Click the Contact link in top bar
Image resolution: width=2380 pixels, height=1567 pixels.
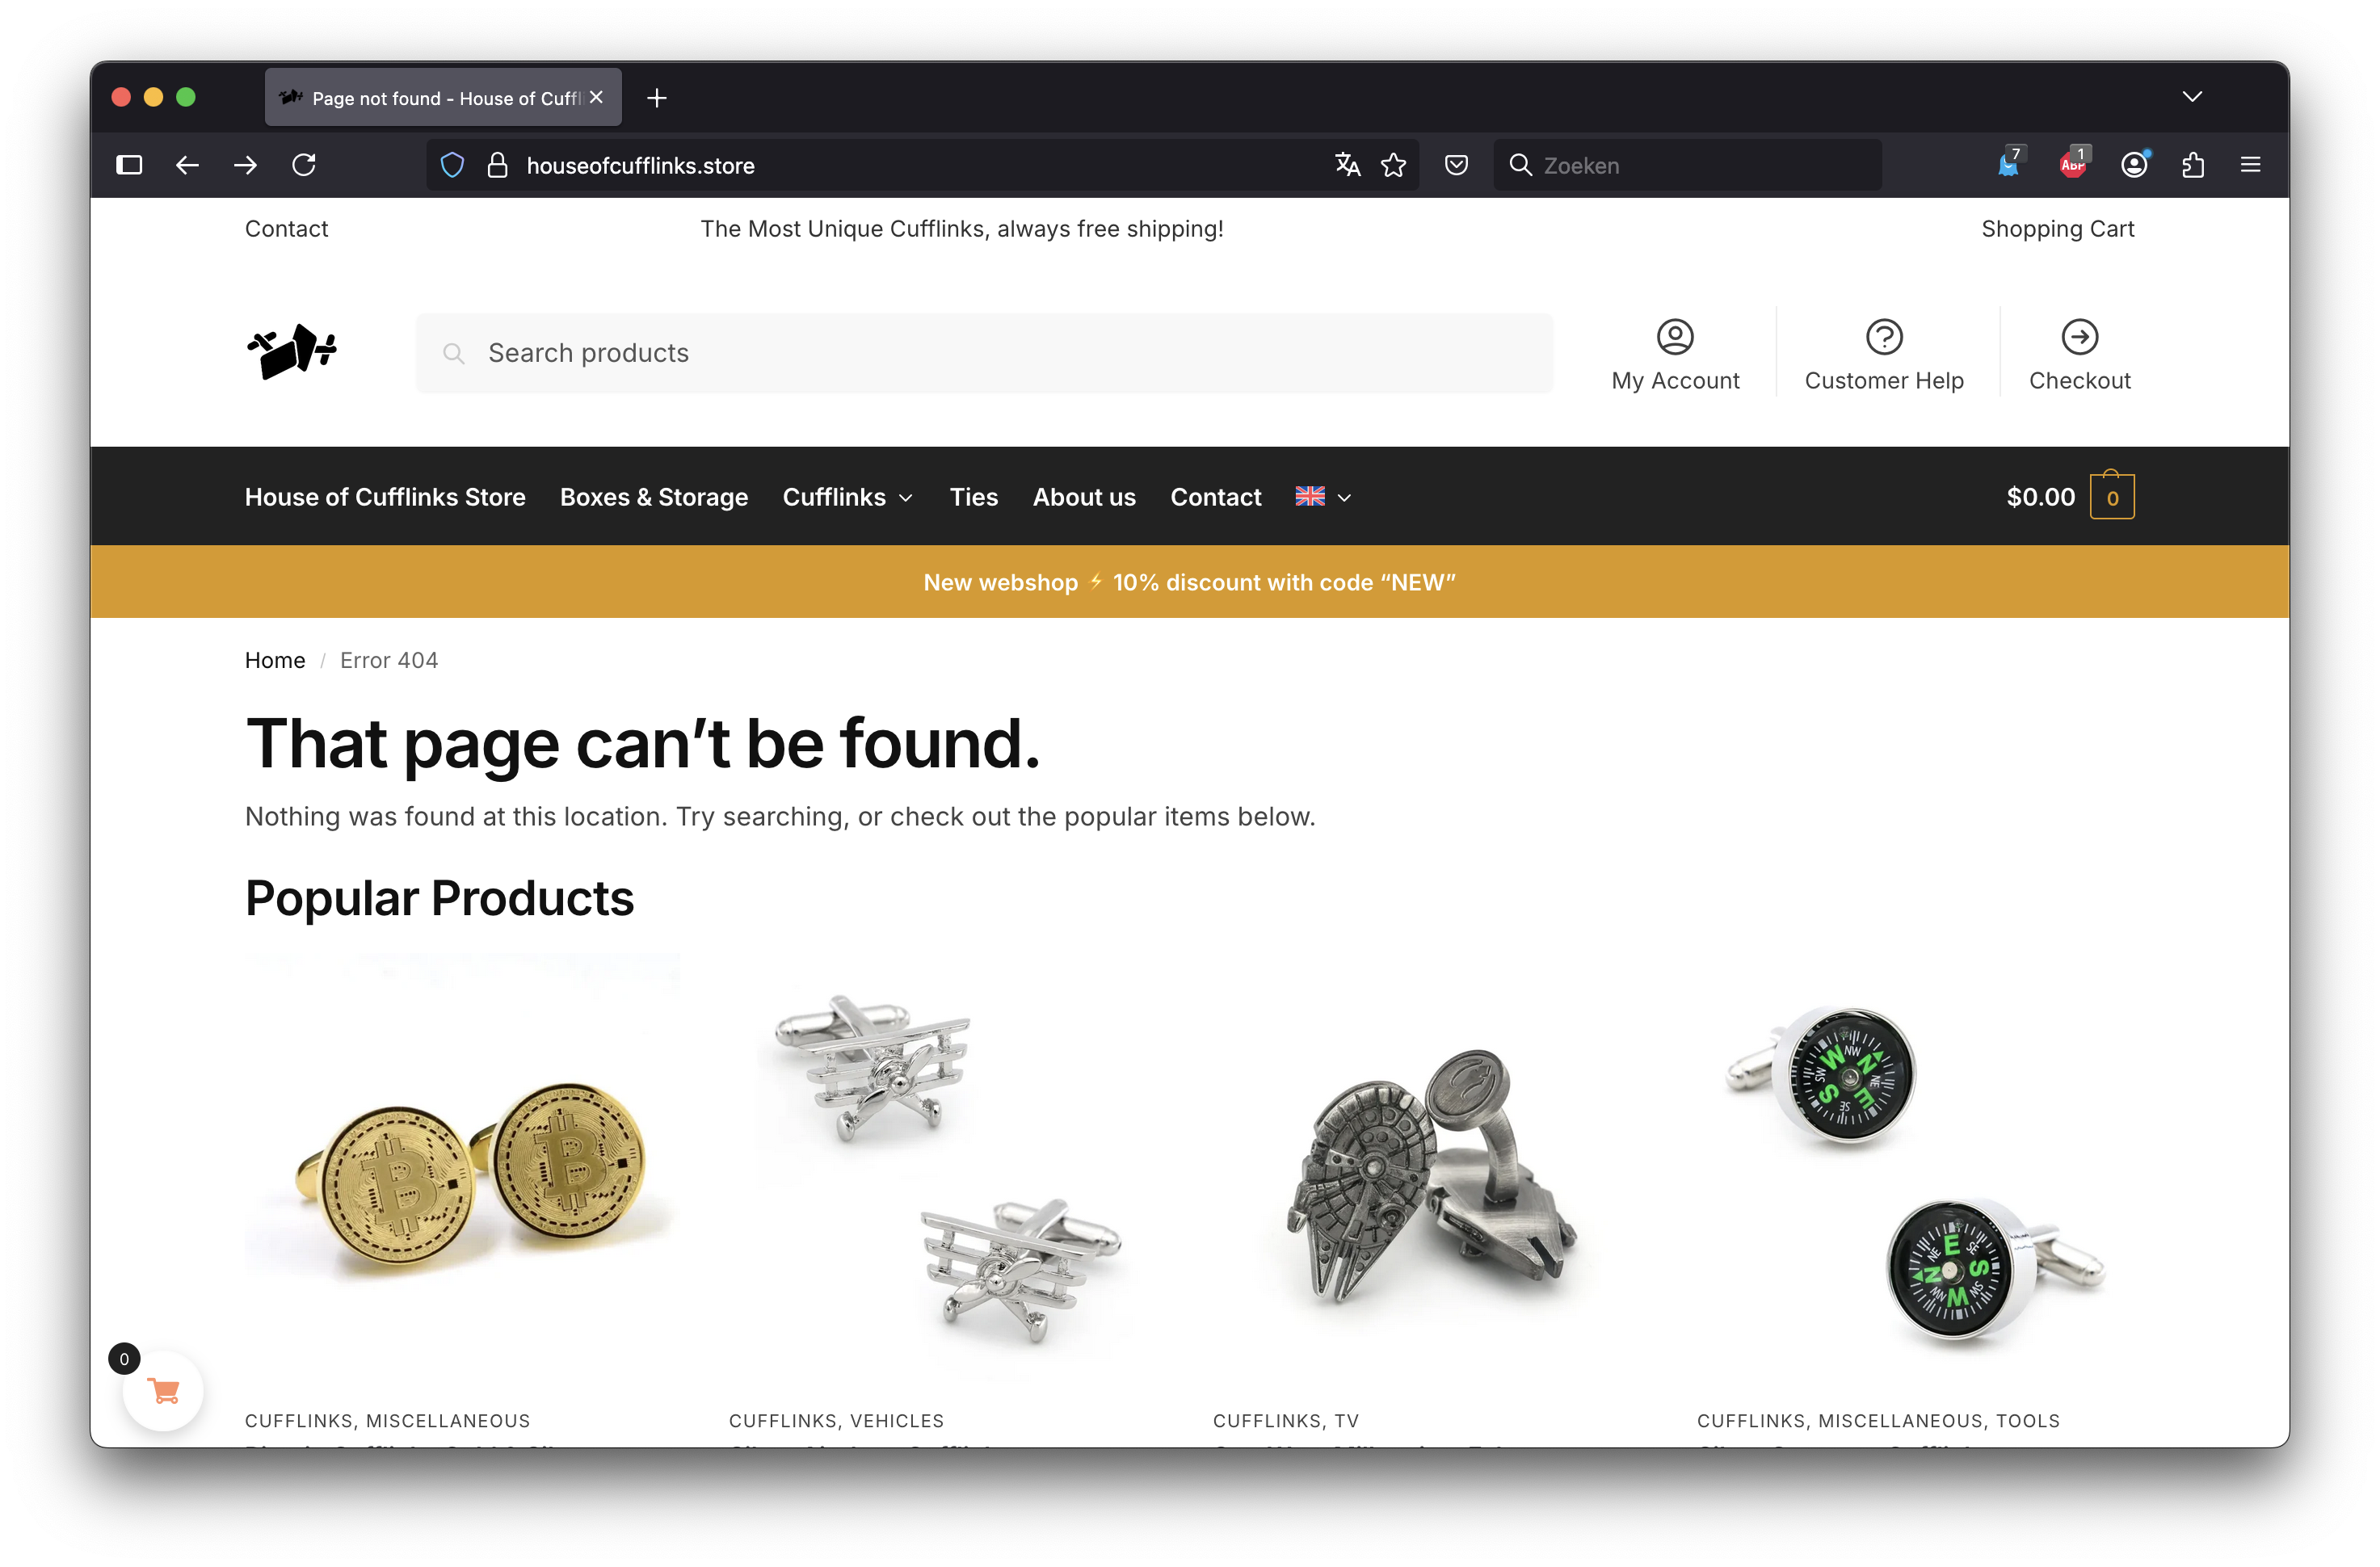[x=286, y=229]
